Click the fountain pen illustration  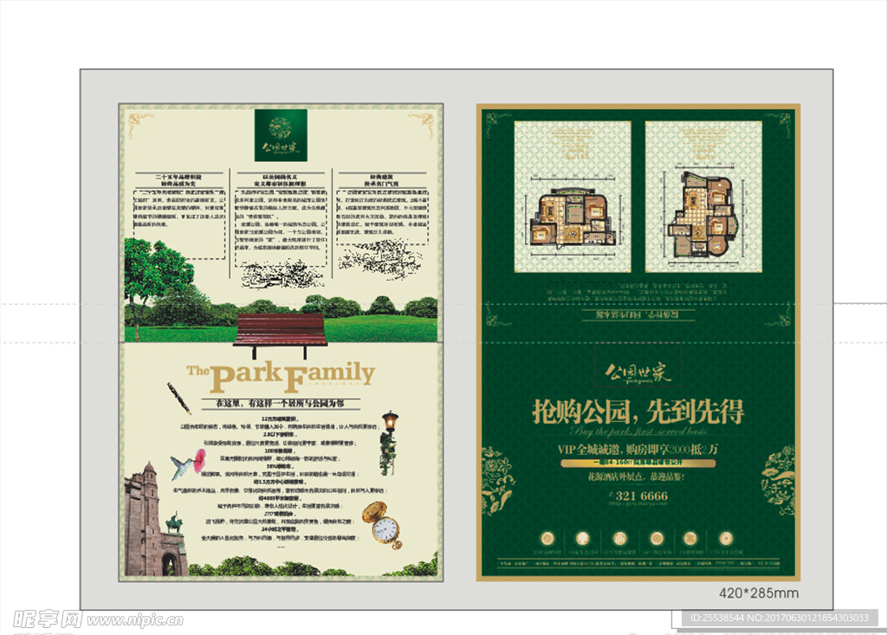click(x=178, y=398)
